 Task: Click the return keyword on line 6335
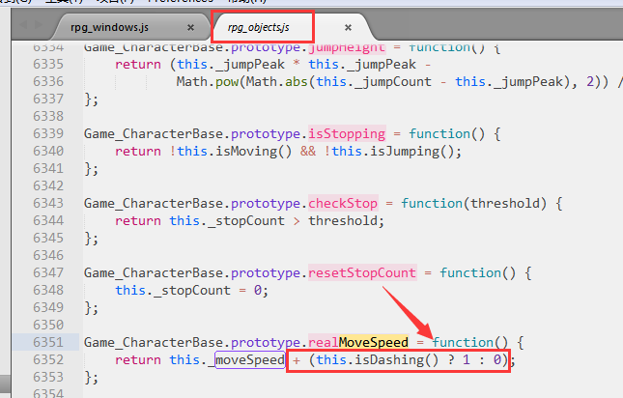coord(138,65)
